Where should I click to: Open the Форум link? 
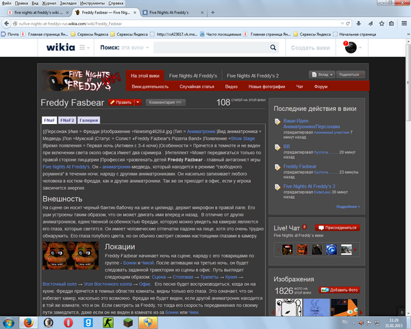[x=321, y=86]
